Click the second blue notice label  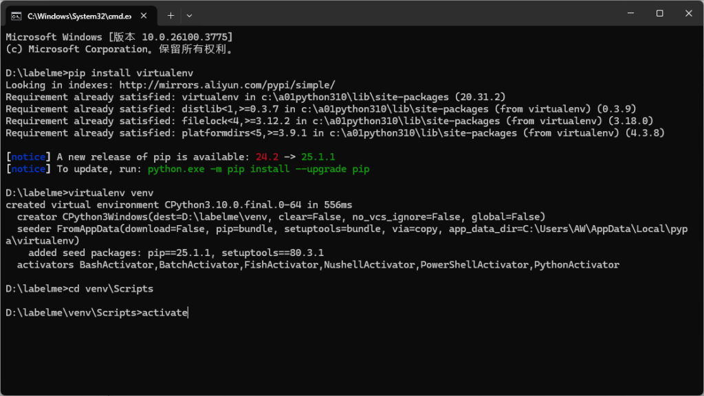[28, 169]
